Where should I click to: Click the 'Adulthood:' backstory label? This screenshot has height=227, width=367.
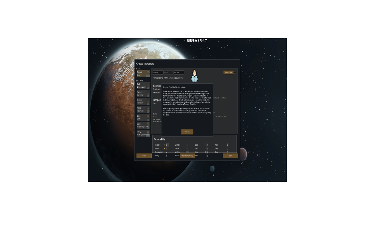tap(157, 93)
